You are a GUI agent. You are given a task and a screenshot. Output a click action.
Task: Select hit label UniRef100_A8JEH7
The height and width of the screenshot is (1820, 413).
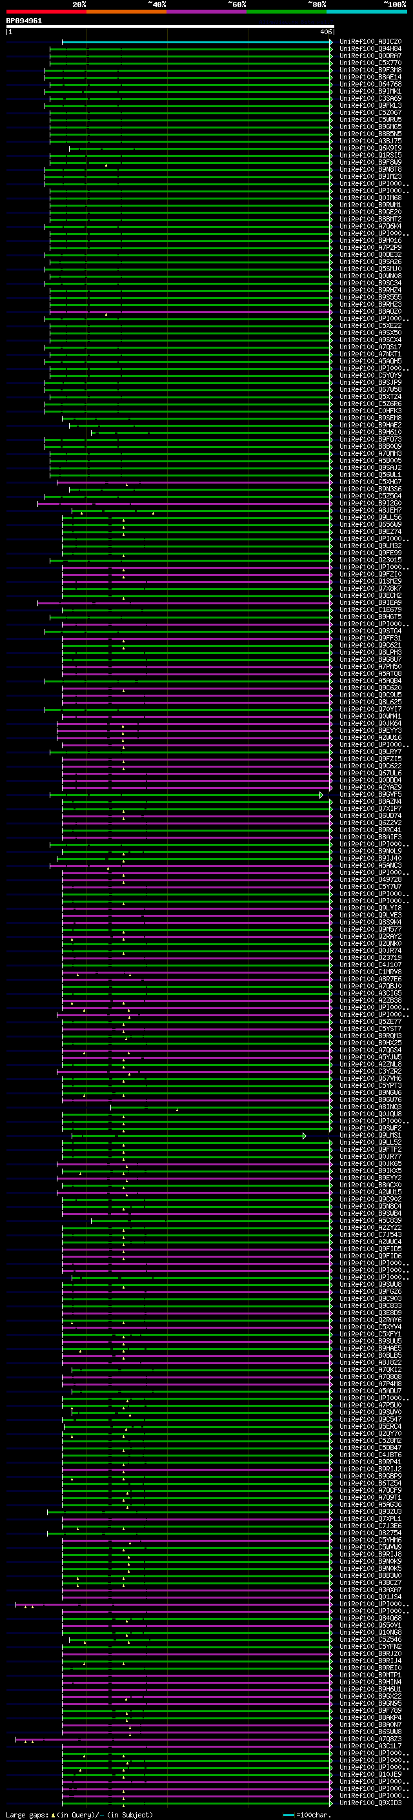coord(370,510)
